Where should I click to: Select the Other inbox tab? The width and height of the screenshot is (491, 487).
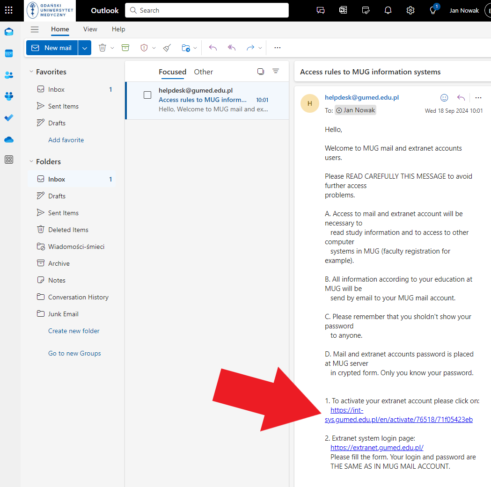(204, 72)
